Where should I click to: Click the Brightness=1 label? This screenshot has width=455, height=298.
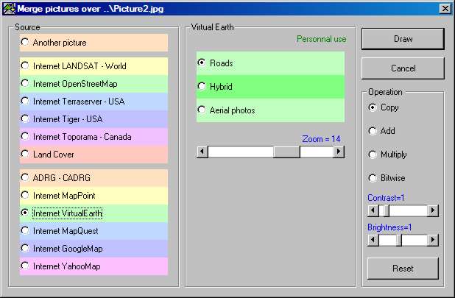pos(389,227)
